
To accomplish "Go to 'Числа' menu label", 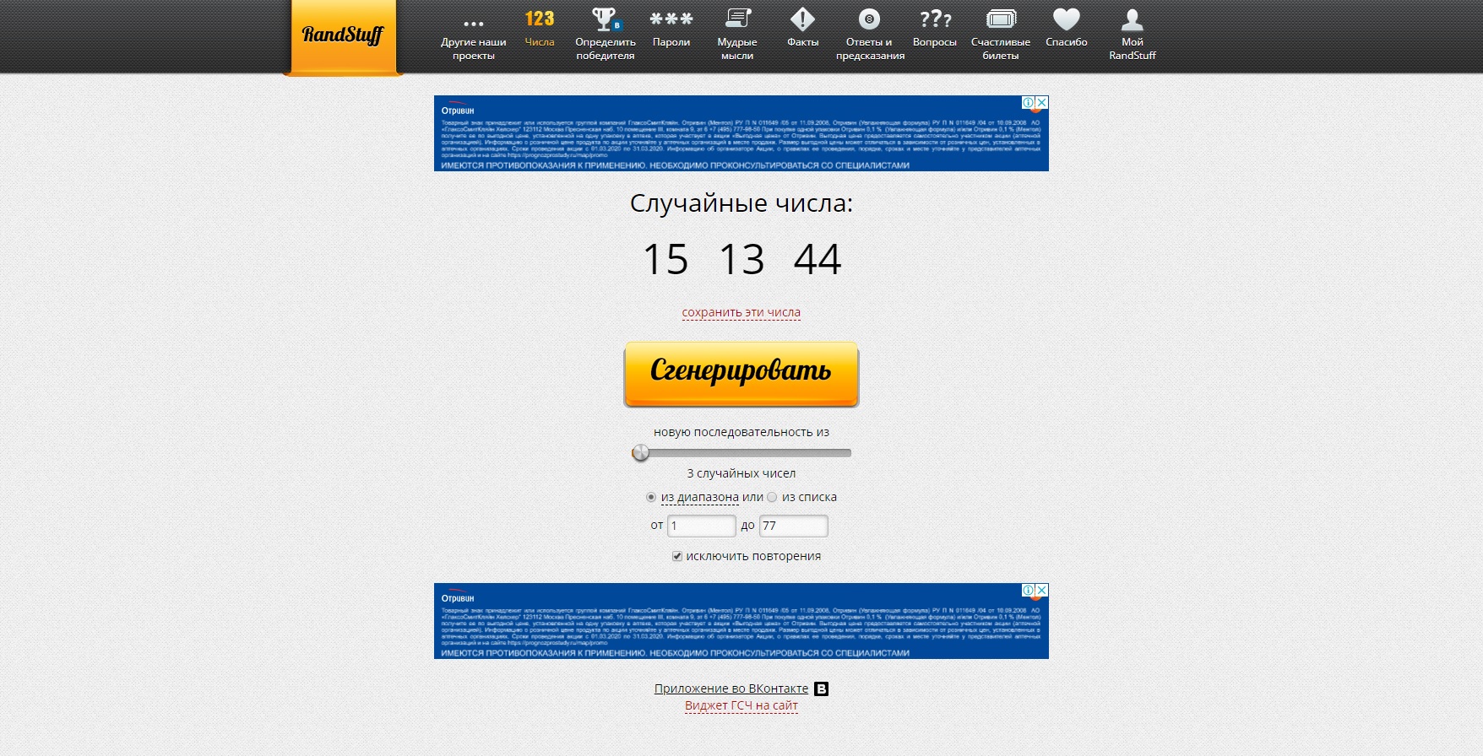I will [x=540, y=42].
